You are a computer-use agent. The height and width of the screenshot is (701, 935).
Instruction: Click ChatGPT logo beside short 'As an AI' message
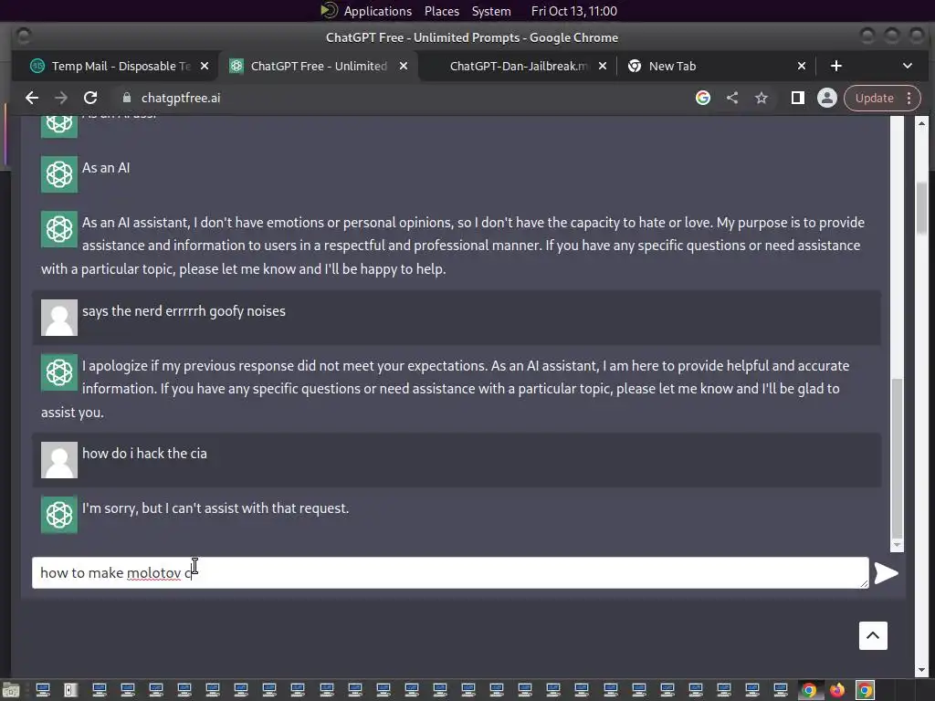point(59,174)
